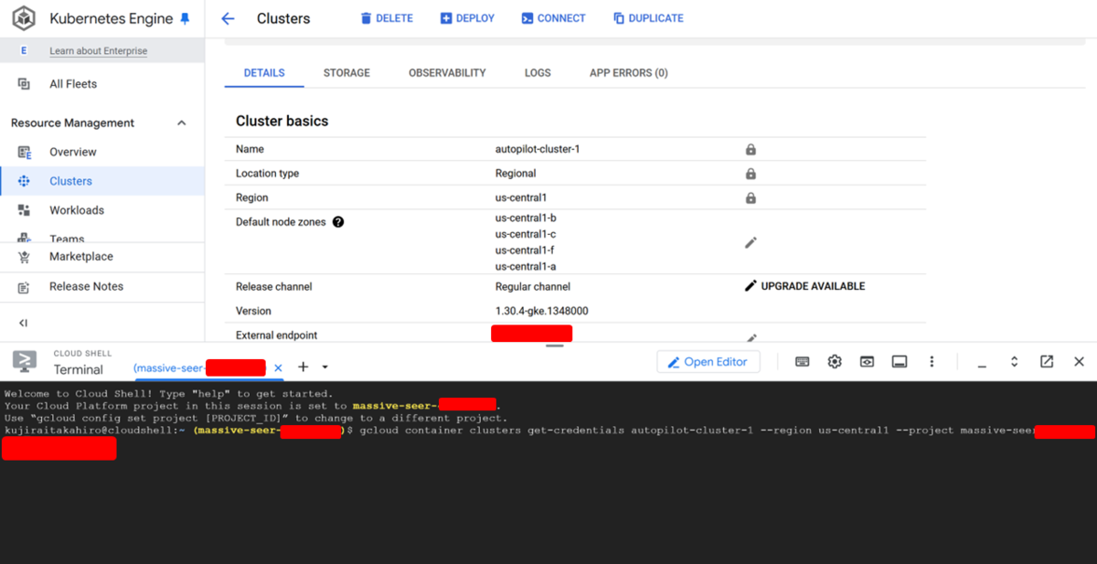Image resolution: width=1097 pixels, height=564 pixels.
Task: Click UPGRADE AVAILABLE link
Action: coord(804,286)
